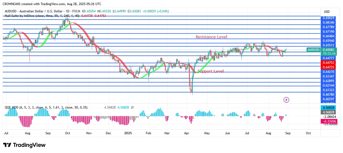This screenshot has height=153, width=343.
Task: Click the Apr label on the time axis
Action: pyautogui.click(x=187, y=133)
